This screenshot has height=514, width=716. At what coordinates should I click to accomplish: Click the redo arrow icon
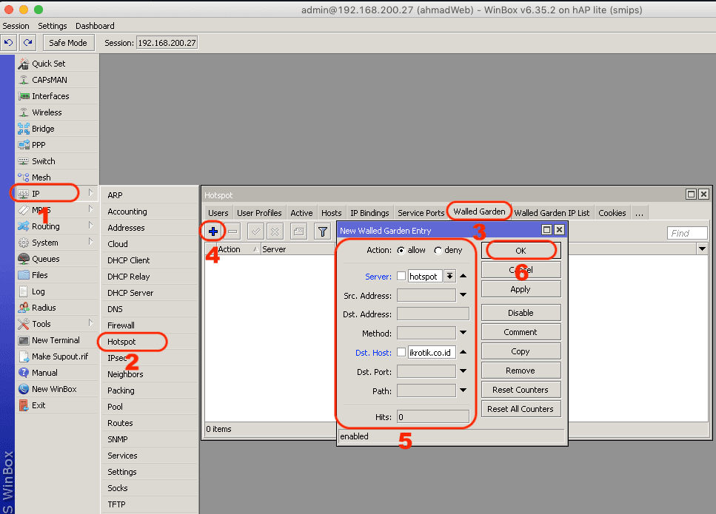[x=28, y=43]
